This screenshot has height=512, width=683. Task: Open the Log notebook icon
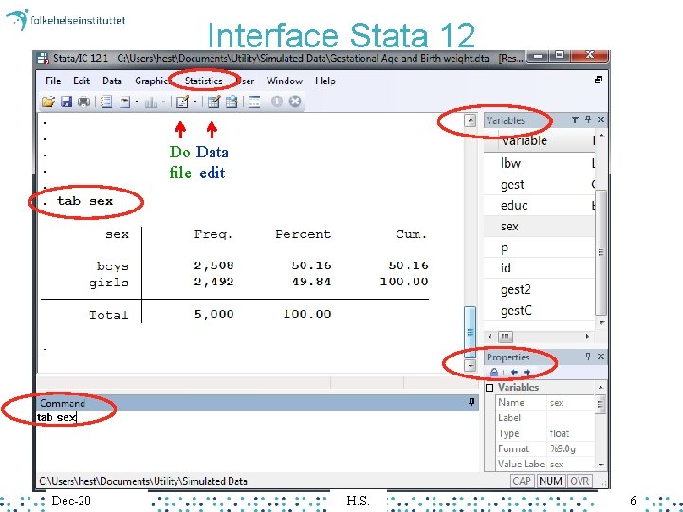106,101
